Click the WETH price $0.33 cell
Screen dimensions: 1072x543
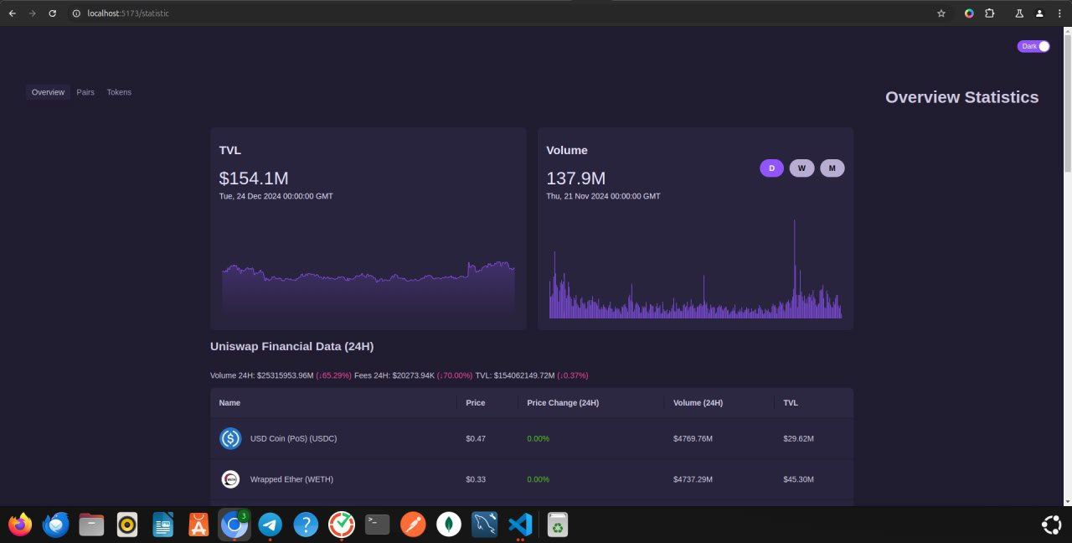pos(476,479)
